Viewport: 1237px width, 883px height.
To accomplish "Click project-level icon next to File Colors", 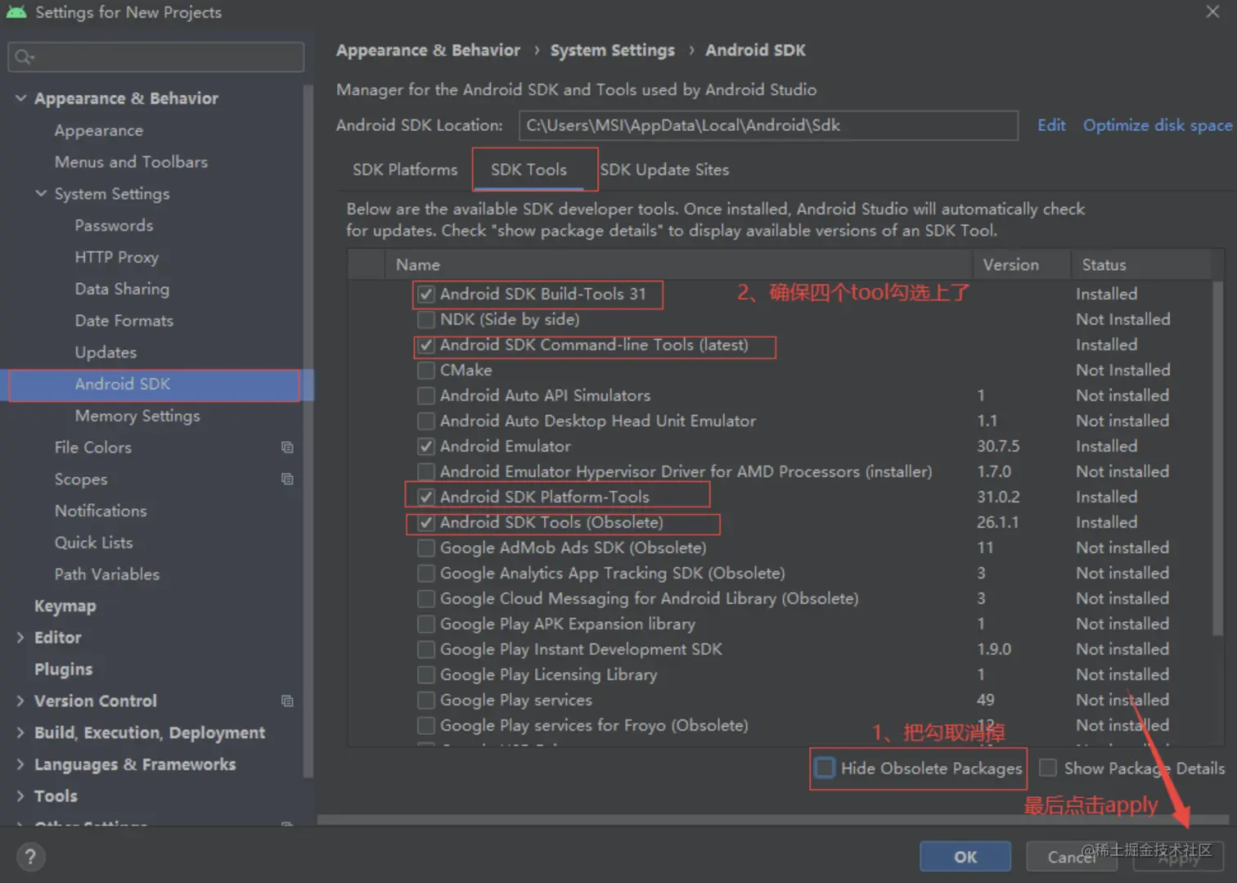I will [287, 447].
